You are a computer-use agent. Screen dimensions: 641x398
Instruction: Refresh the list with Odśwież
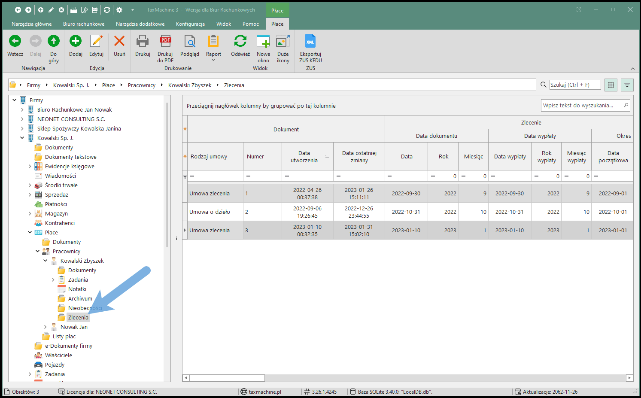click(240, 41)
